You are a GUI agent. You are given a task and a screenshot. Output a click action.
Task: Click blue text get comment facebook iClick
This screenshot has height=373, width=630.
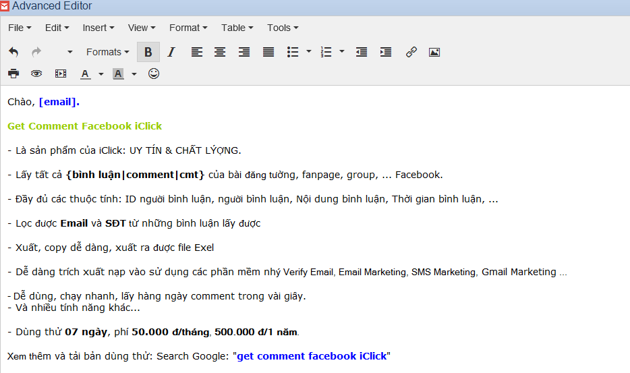click(x=312, y=356)
